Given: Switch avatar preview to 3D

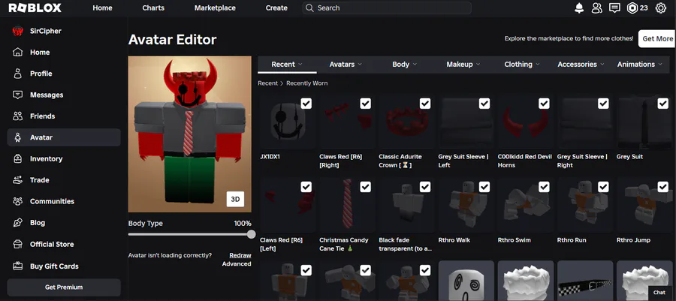Looking at the screenshot, I should click(x=235, y=199).
